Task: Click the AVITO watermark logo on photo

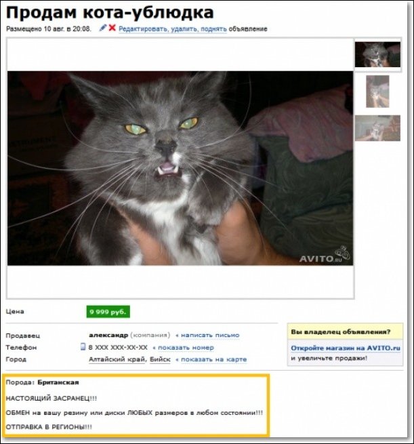Action: pos(325,256)
